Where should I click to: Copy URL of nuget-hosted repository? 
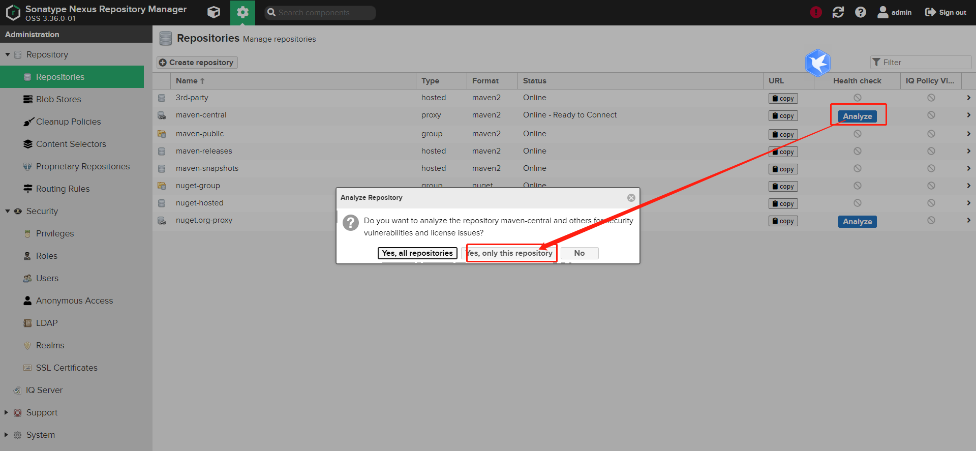tap(783, 203)
